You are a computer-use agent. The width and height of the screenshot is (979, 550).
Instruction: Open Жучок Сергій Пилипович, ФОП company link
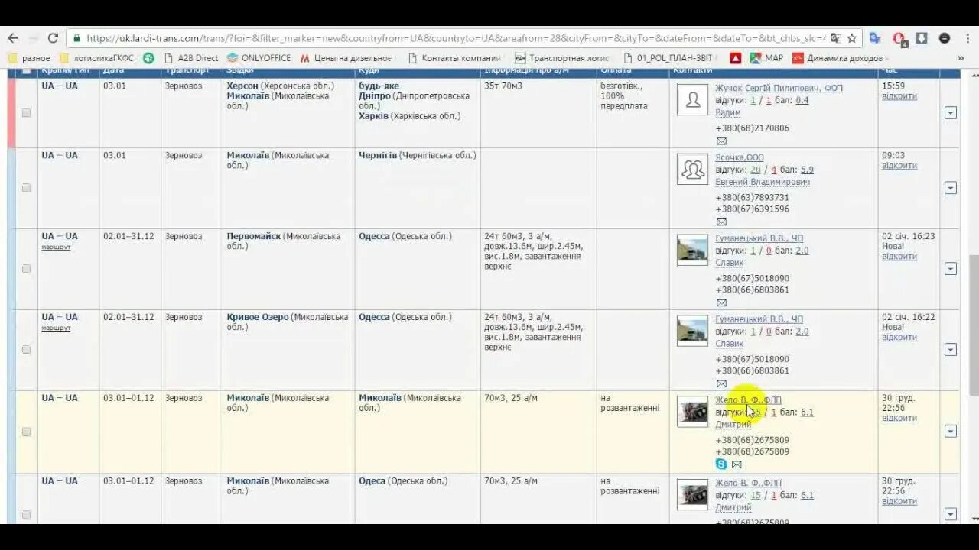tap(779, 89)
